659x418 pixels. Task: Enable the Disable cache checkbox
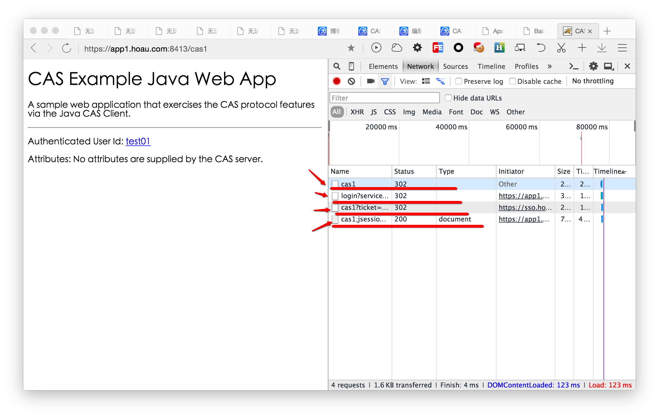(512, 81)
